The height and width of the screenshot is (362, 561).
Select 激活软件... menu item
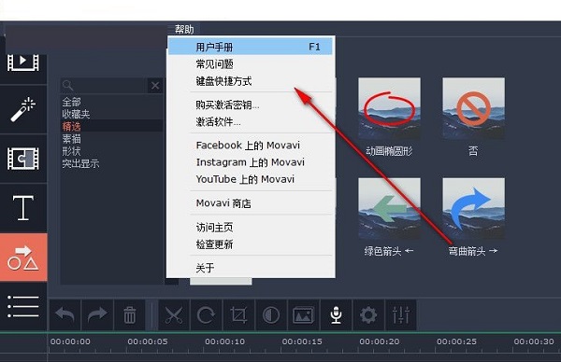pos(251,121)
